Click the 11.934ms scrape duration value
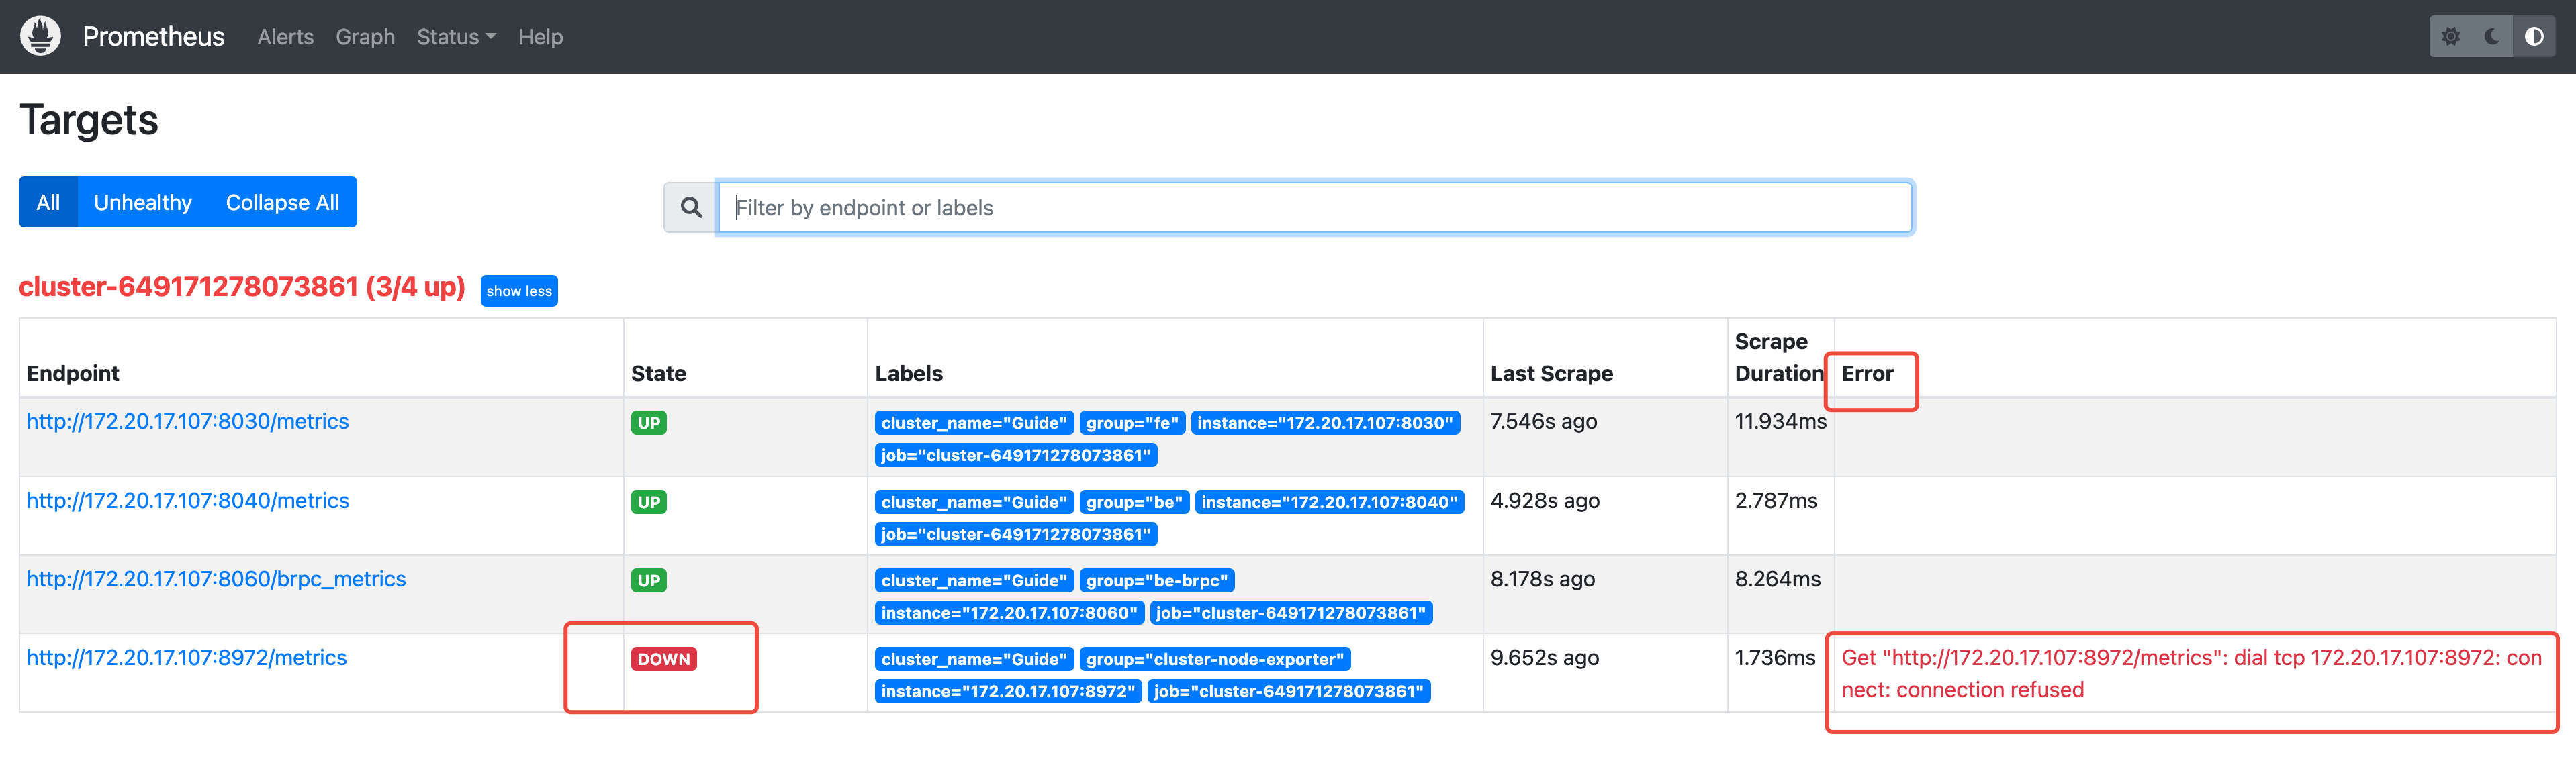Viewport: 2576px width, 773px height. pyautogui.click(x=1780, y=421)
